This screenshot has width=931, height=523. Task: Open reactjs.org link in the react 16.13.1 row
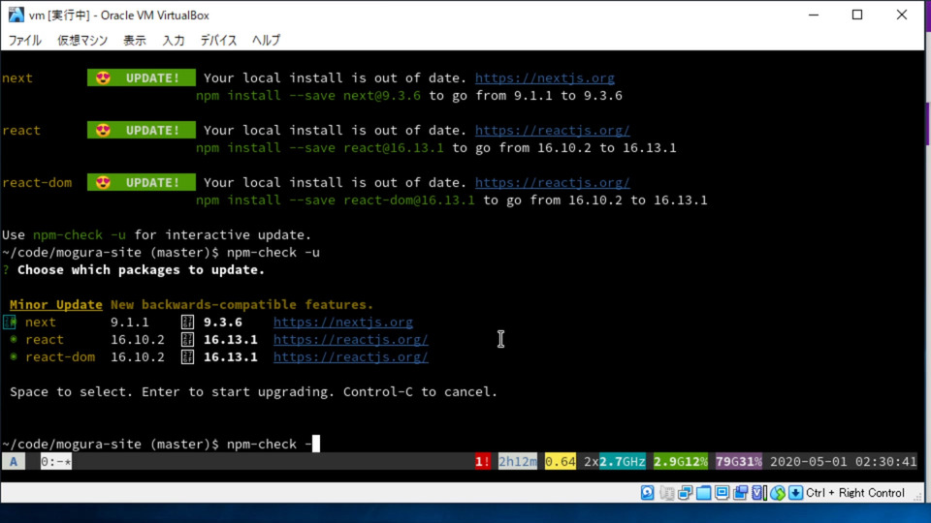pos(350,340)
